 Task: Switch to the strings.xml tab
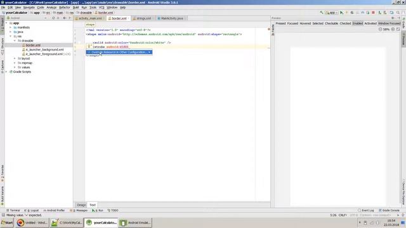coord(144,18)
